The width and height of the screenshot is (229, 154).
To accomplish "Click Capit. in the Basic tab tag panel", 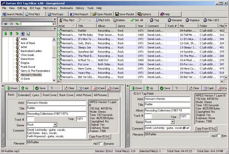I will 84,88.
